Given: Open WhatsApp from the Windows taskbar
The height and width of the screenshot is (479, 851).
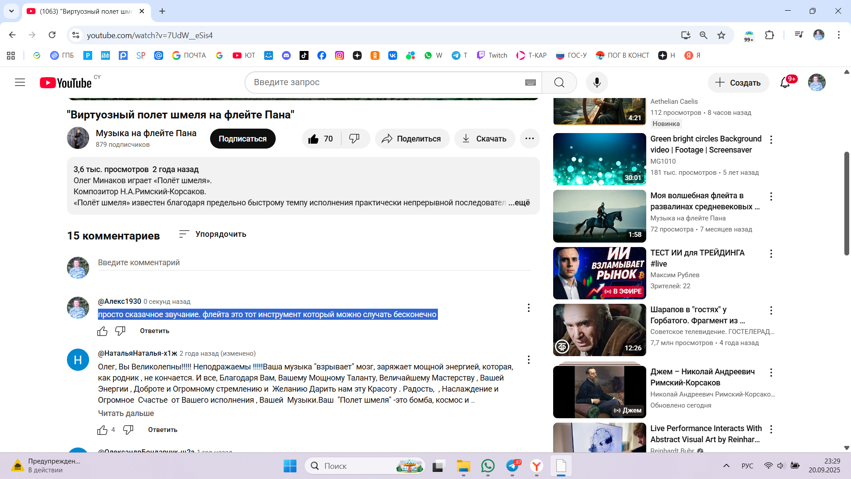Looking at the screenshot, I should [x=488, y=466].
